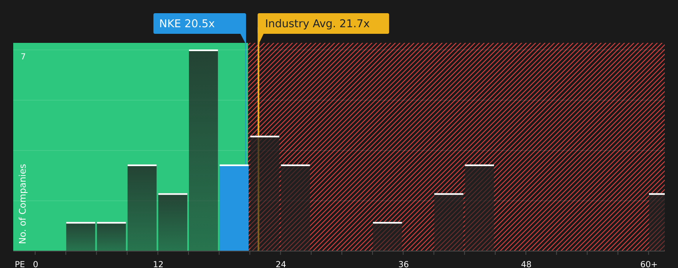The height and width of the screenshot is (268, 678).
Task: Click the NKE 20.5x label
Action: point(200,24)
